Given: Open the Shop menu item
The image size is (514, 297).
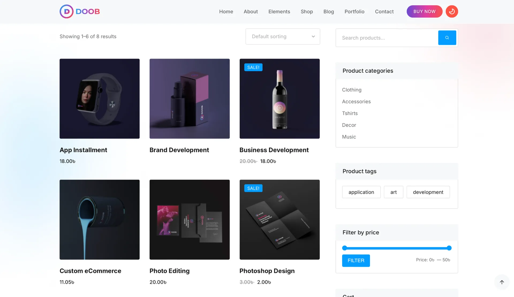Looking at the screenshot, I should (x=307, y=12).
